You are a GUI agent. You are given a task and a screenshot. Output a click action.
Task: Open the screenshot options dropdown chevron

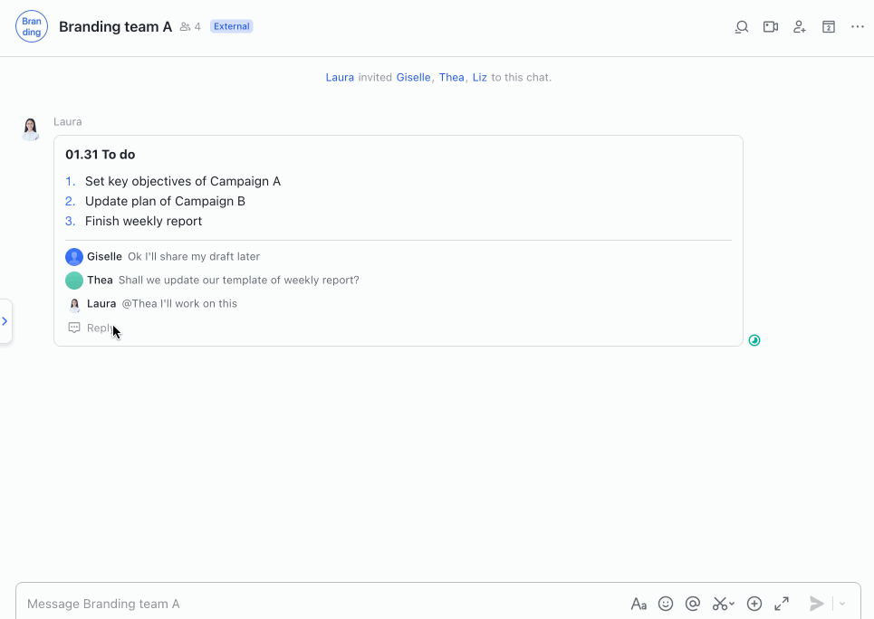tap(732, 605)
